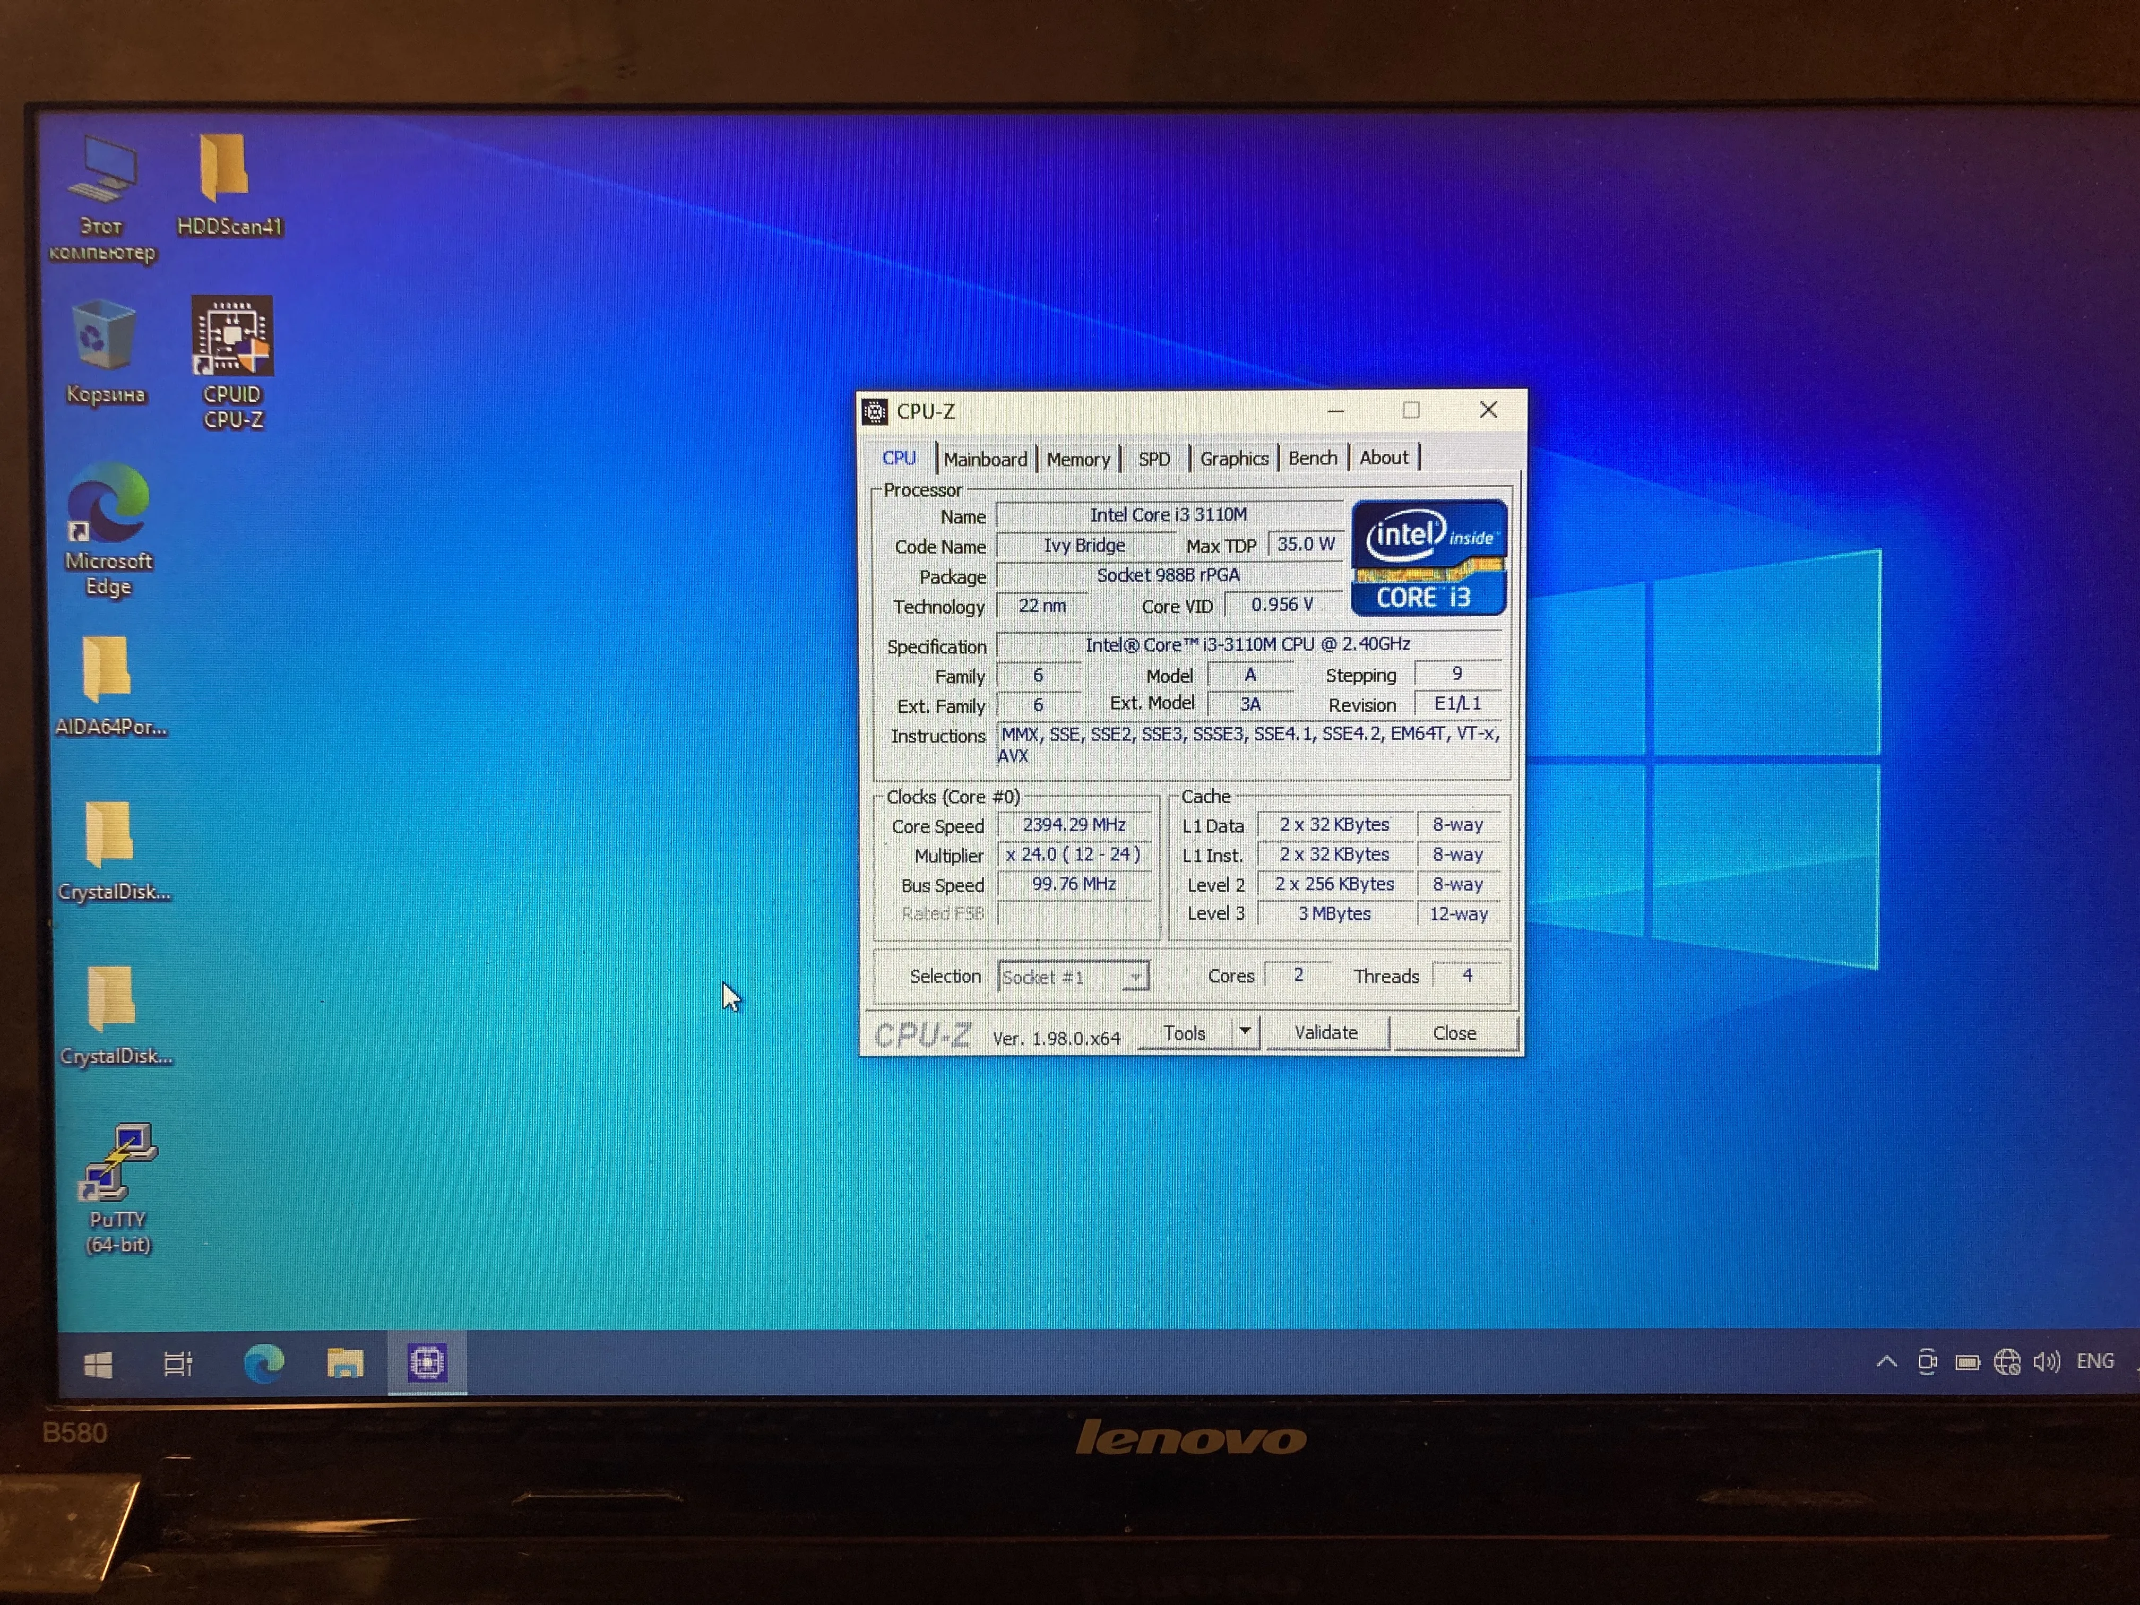Click the volume speaker tray icon
2140x1605 pixels.
[x=2046, y=1362]
